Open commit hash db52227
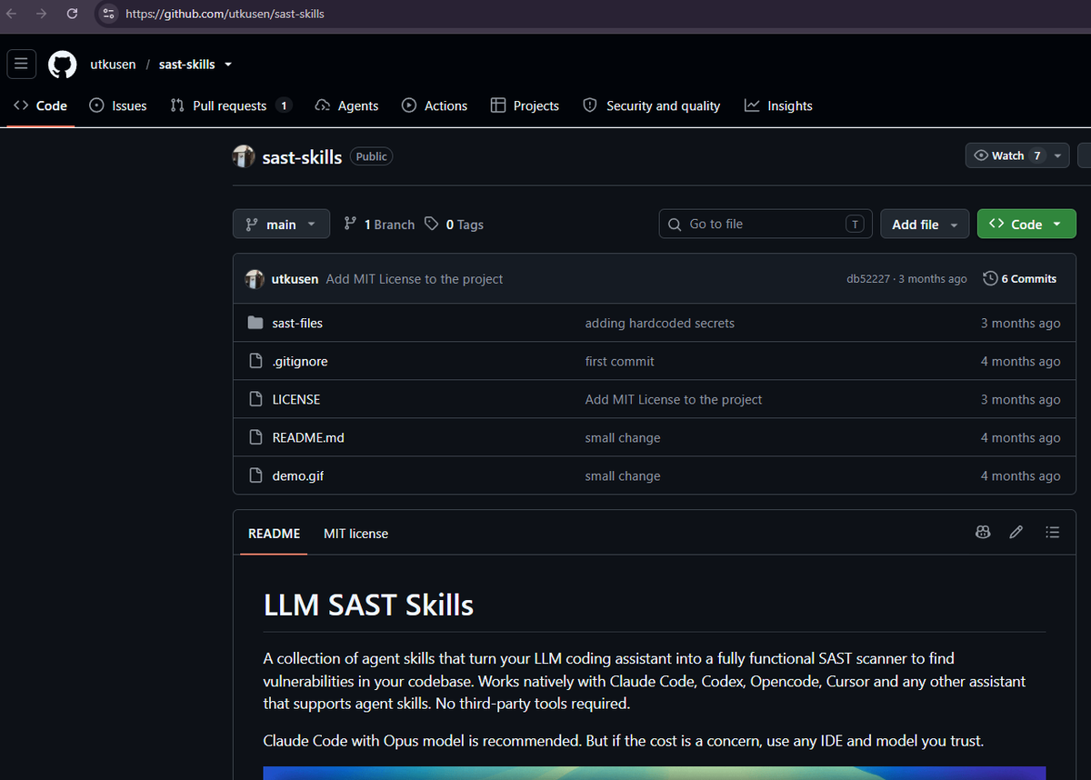The width and height of the screenshot is (1091, 780). point(868,279)
